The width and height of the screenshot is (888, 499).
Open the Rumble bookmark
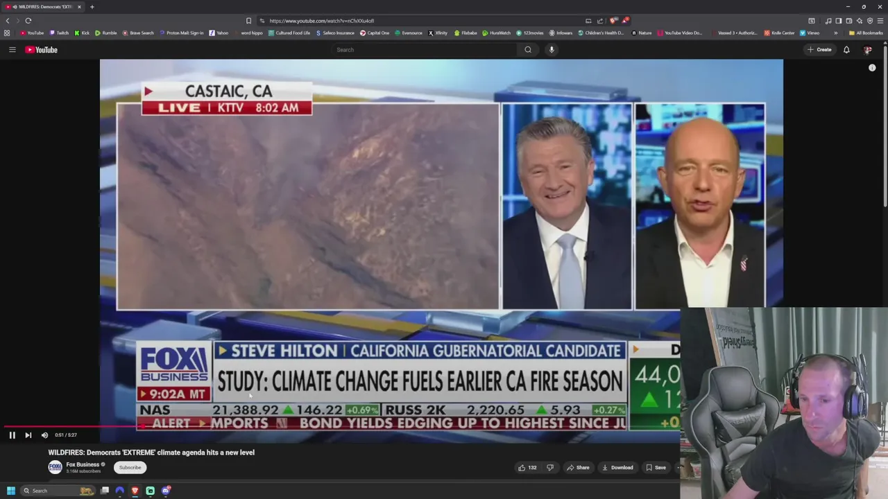106,33
